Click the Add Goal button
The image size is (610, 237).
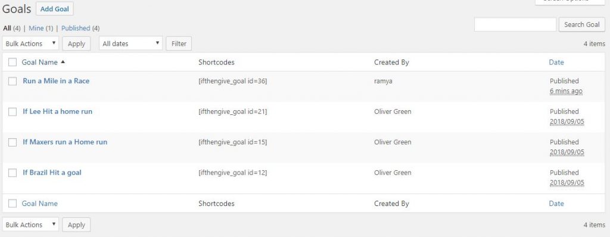point(54,9)
